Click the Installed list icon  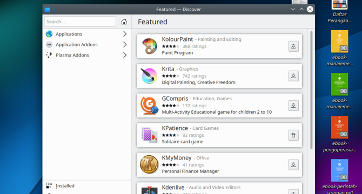point(49,186)
